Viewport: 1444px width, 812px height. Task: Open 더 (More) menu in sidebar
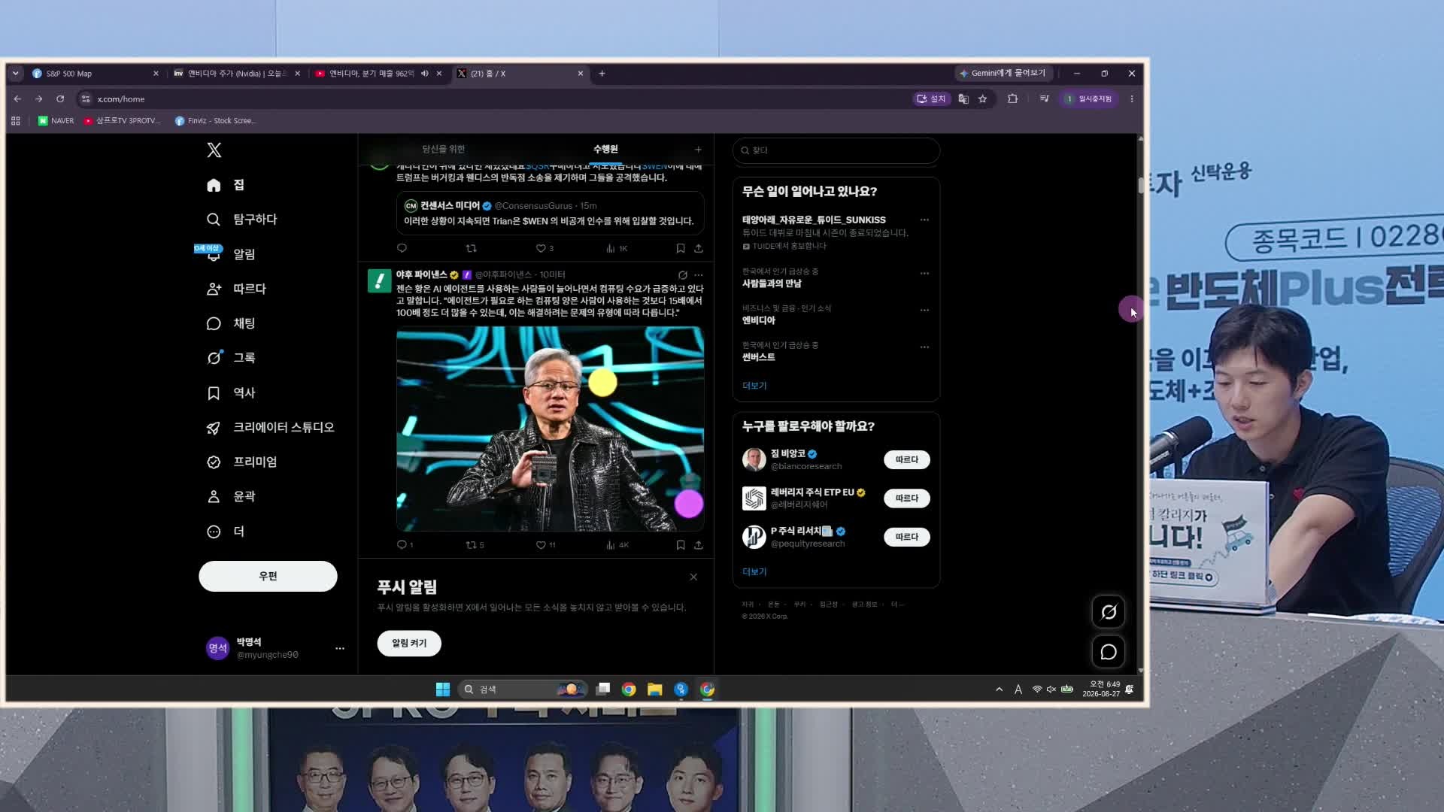click(x=226, y=532)
